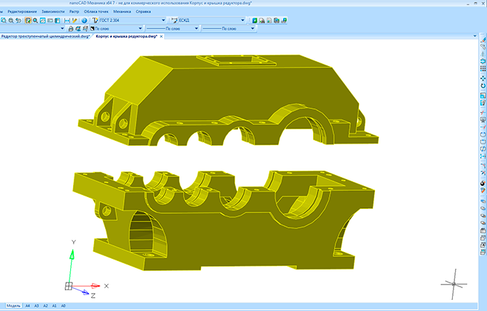Click the measure dimension icon

click(67, 20)
